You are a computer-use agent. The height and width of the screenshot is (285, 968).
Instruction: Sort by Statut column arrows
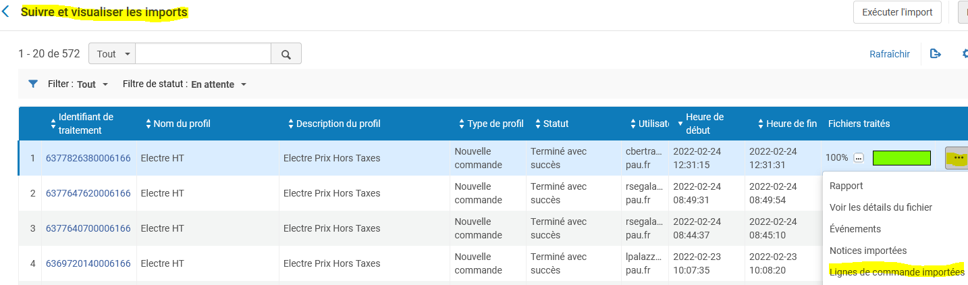538,124
